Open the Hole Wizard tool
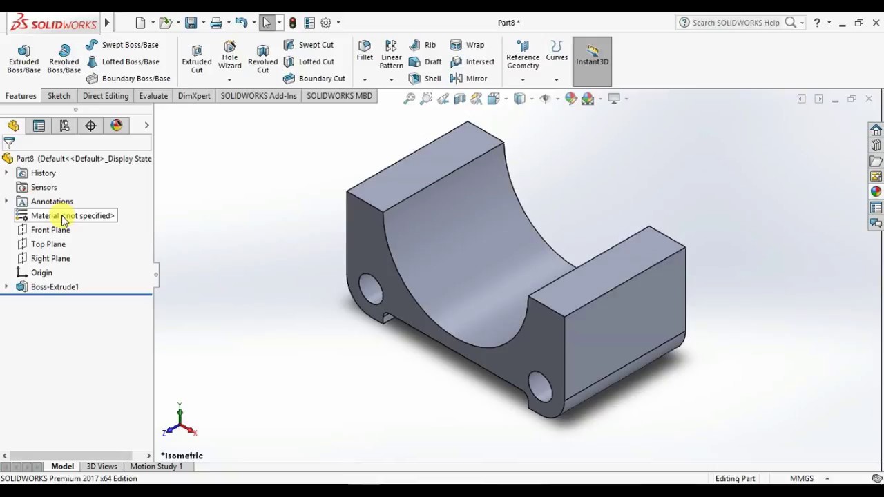The image size is (884, 497). tap(230, 55)
